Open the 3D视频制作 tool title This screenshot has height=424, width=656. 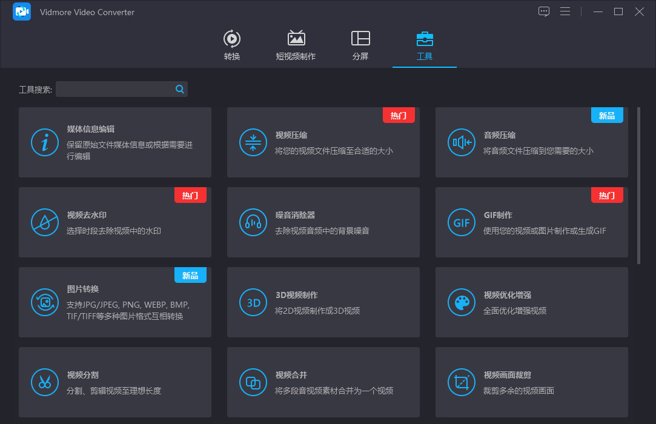[x=297, y=295]
